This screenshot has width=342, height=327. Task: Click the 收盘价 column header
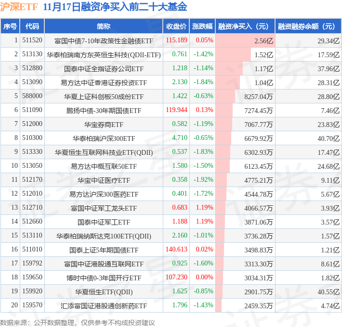[176, 26]
